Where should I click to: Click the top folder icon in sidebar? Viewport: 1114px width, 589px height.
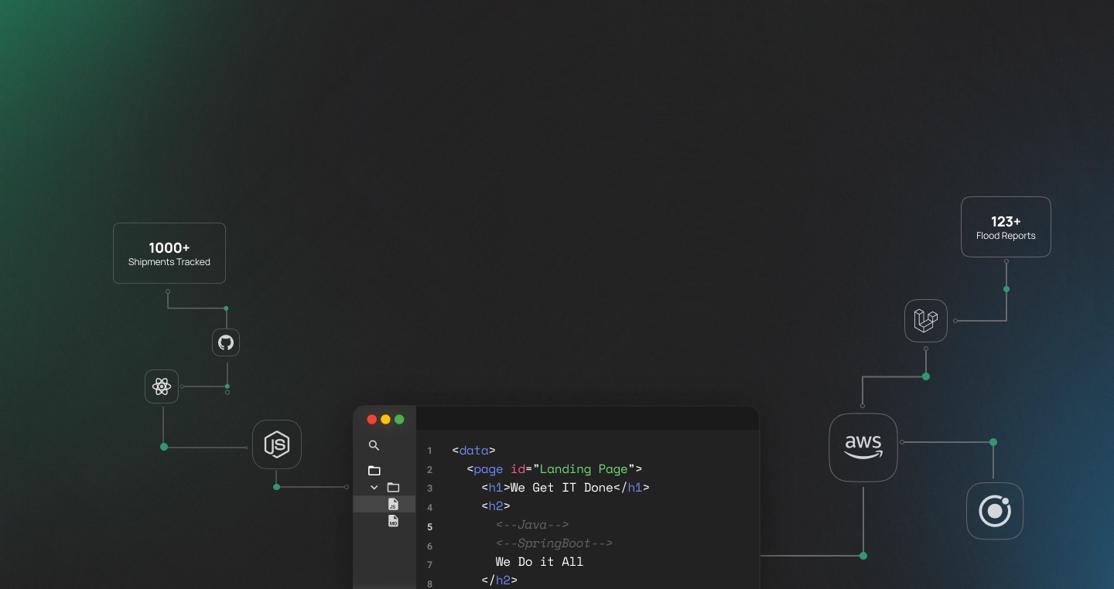pos(374,470)
